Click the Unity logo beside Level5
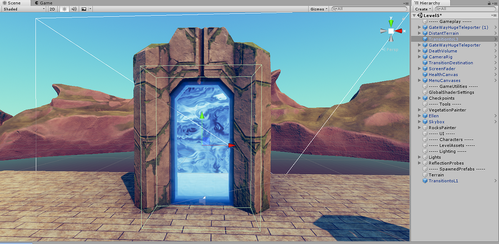This screenshot has height=244, width=499. pyautogui.click(x=420, y=16)
